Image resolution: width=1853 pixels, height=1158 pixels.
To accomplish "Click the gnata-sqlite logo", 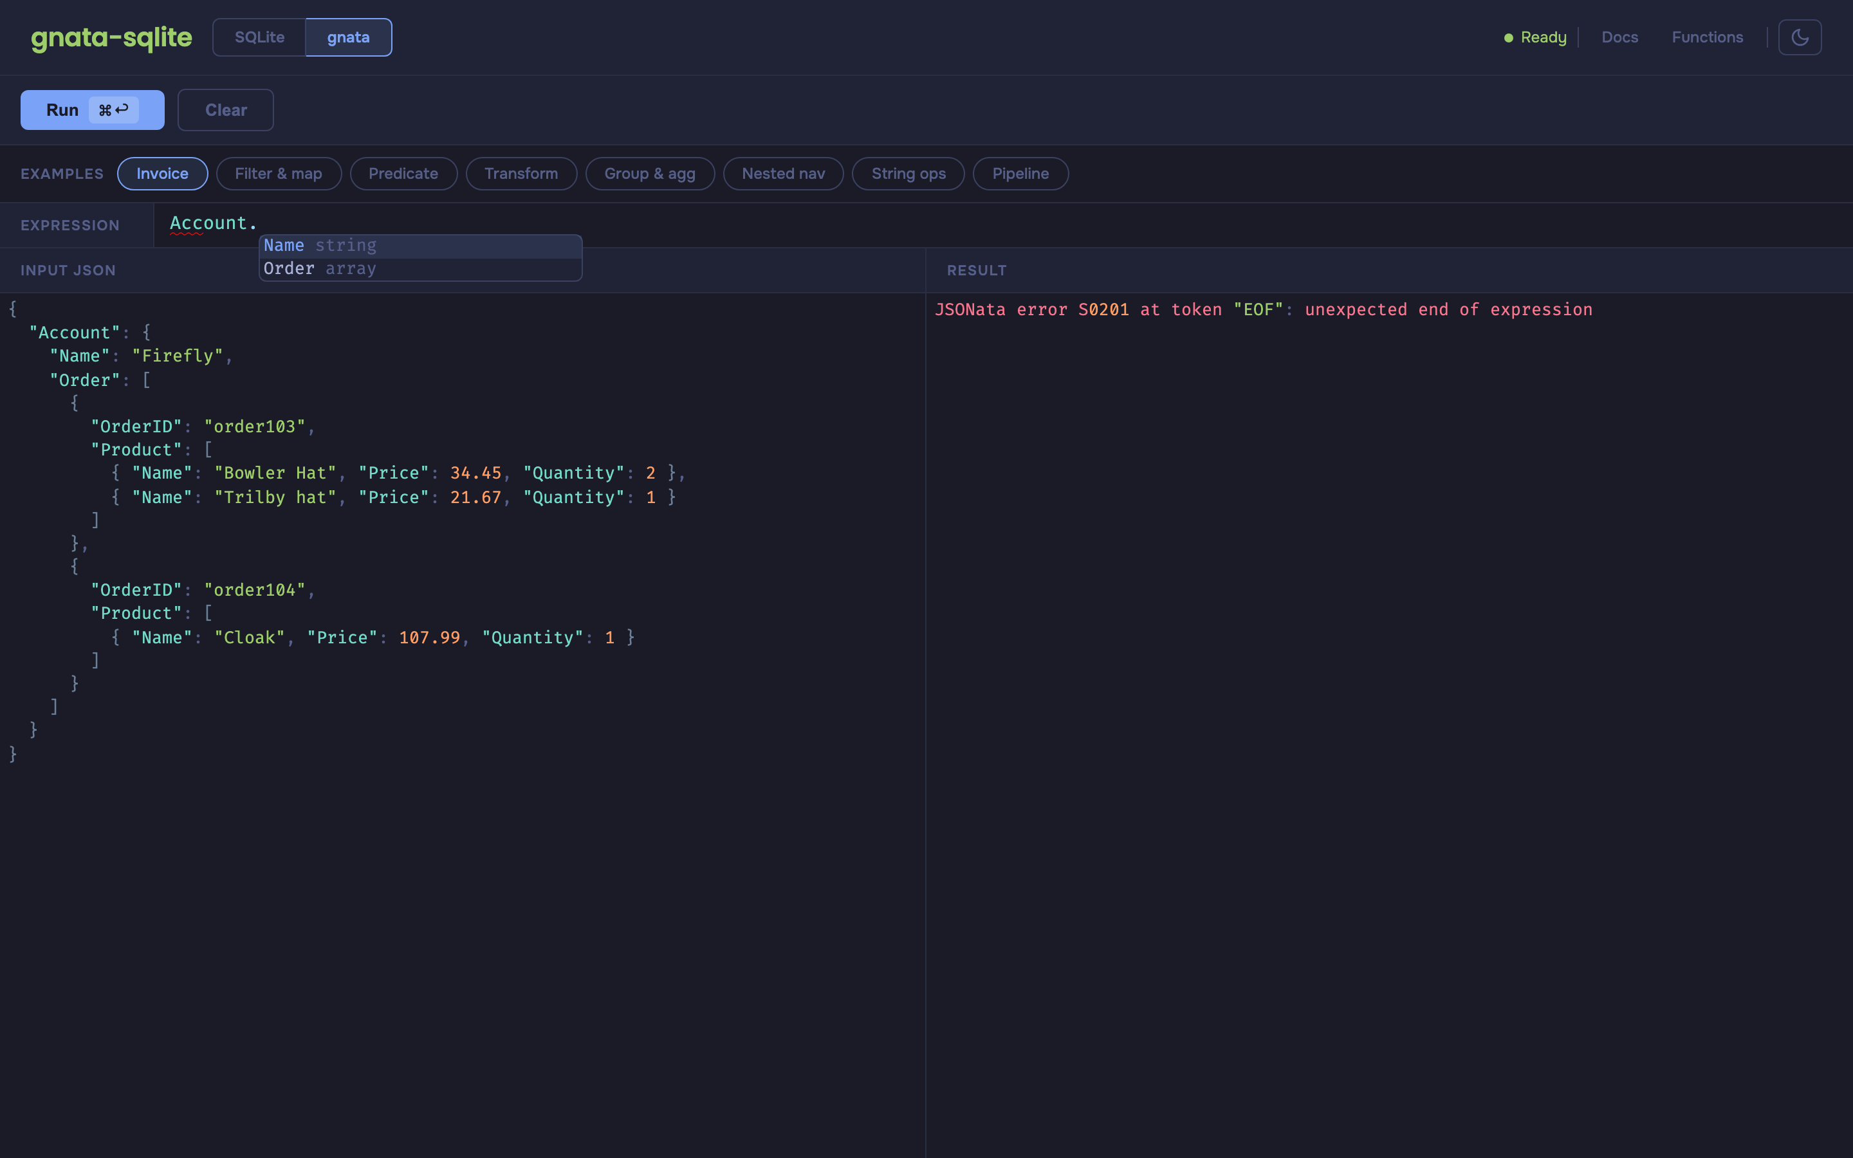I will point(111,37).
